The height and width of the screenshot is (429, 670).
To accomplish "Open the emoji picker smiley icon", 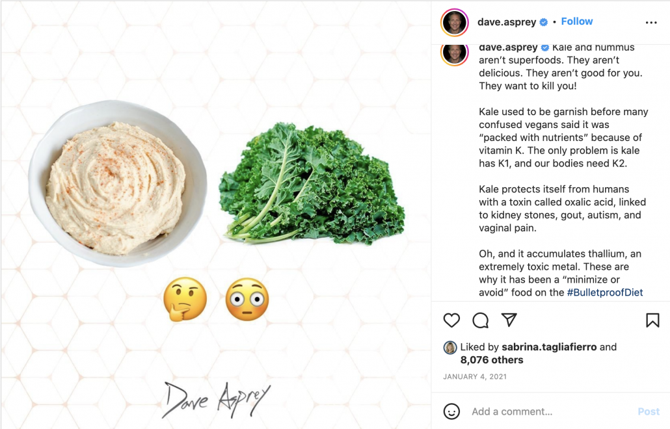I will click(451, 411).
